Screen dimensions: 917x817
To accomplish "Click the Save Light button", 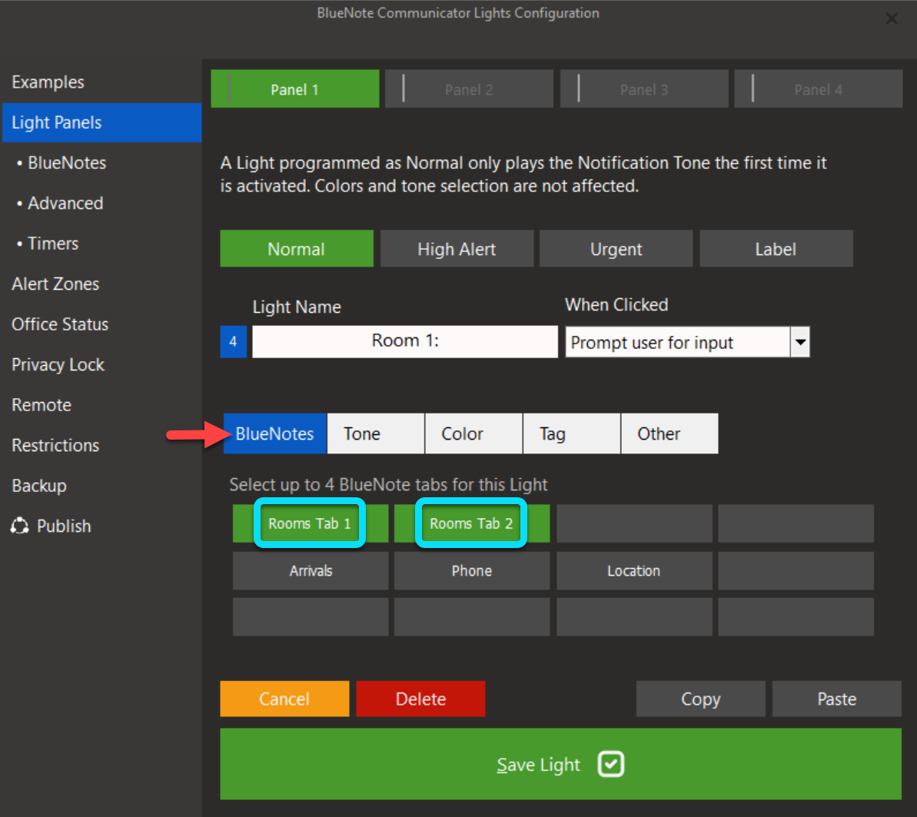I will point(560,764).
